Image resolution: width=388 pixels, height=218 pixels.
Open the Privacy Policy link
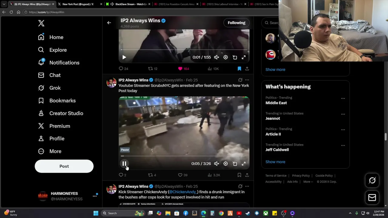[301, 176]
